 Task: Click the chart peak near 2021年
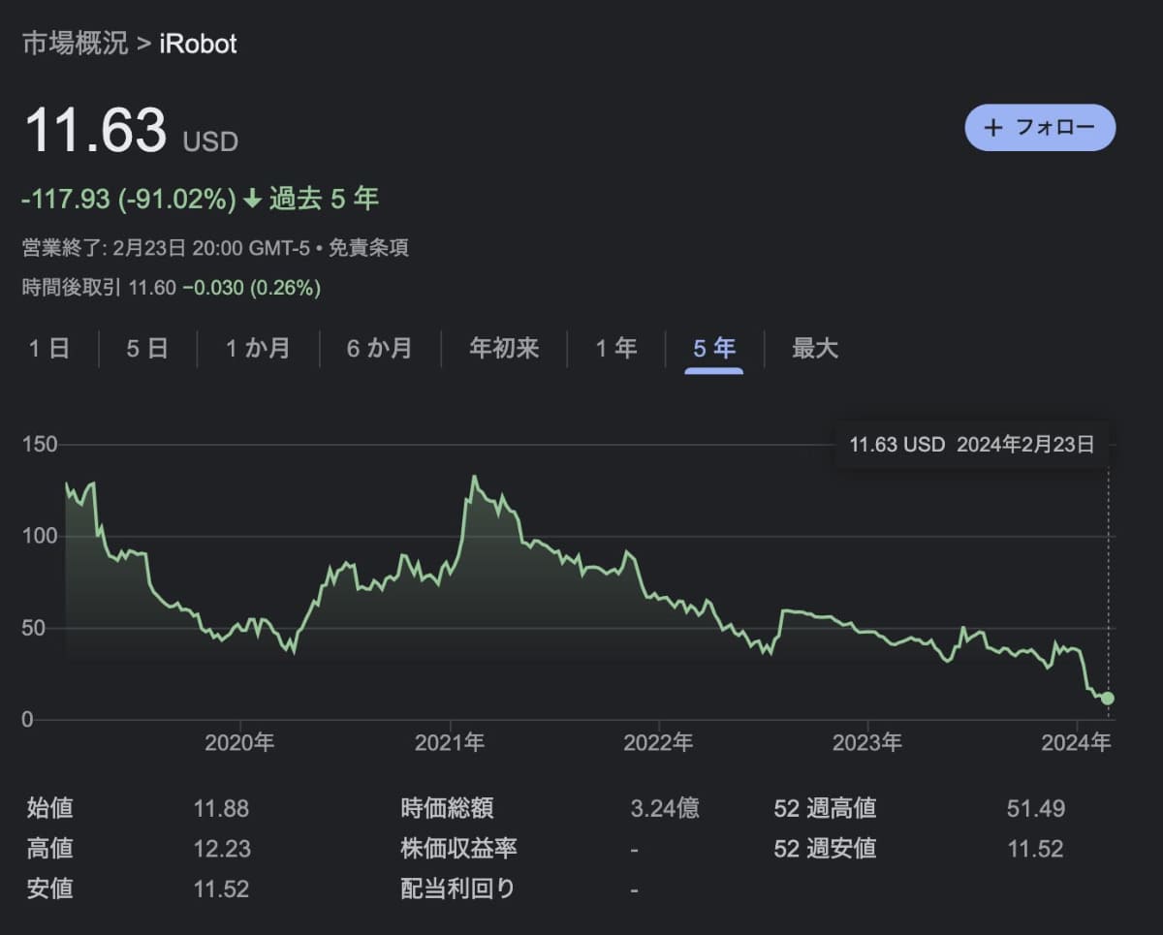coord(474,477)
